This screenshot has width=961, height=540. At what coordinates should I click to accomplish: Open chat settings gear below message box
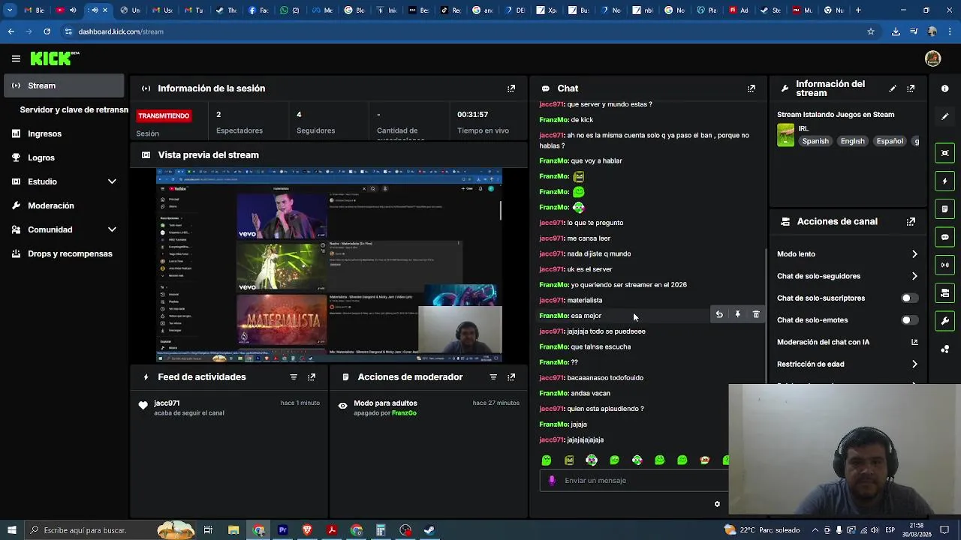(717, 504)
